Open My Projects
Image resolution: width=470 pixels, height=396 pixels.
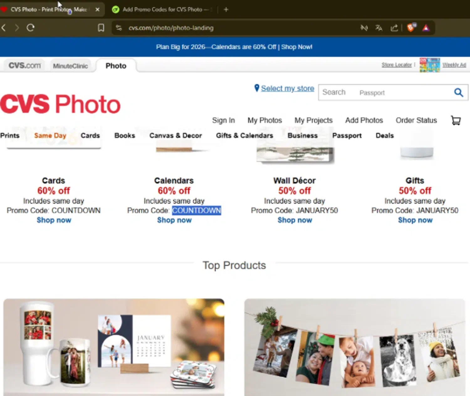313,120
